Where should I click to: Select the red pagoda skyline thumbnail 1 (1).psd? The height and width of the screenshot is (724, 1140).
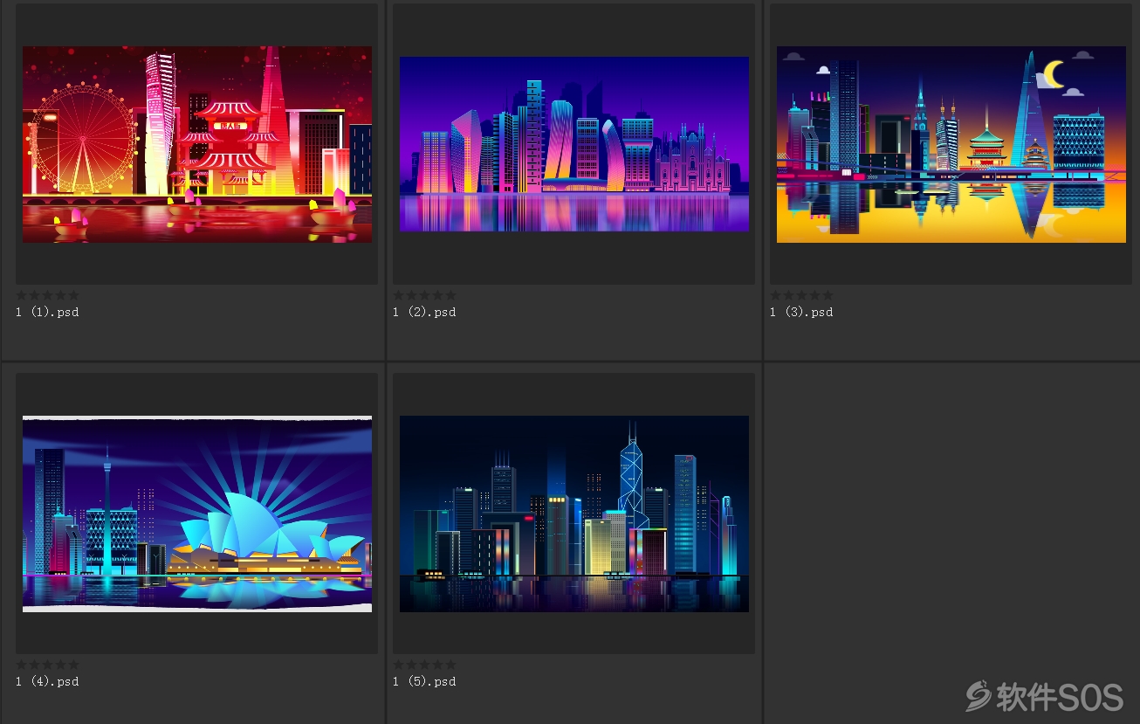tap(197, 144)
